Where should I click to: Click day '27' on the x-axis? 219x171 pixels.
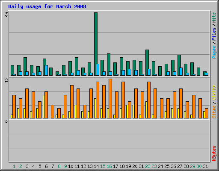point(180,166)
